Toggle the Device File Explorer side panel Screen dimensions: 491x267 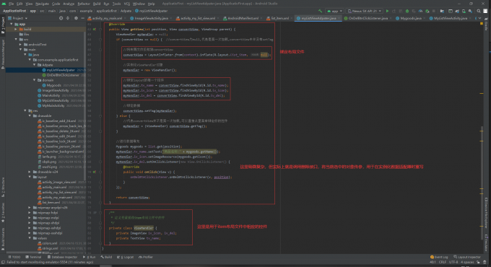tap(486, 213)
